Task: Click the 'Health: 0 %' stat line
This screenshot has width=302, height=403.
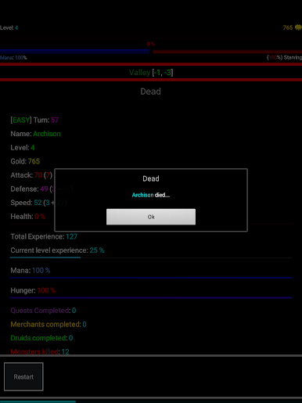Action: pos(28,217)
